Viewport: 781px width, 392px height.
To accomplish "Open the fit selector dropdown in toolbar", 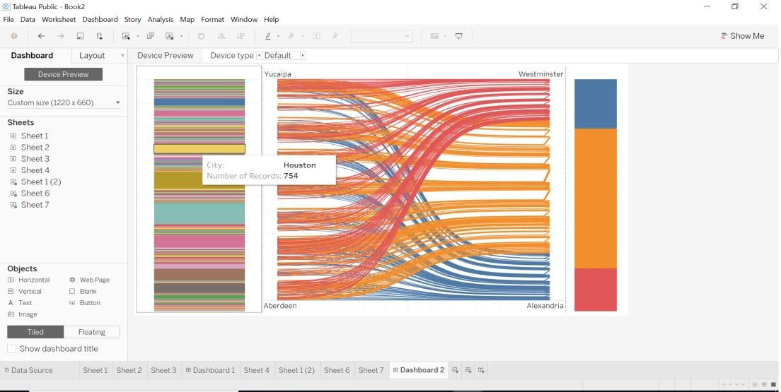I will click(381, 36).
